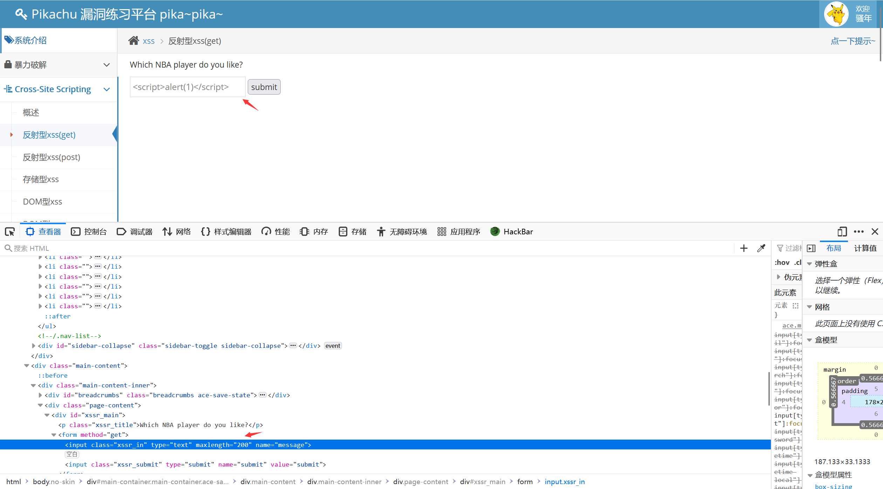Open the 无障碍环境 accessibility tab

tap(402, 232)
